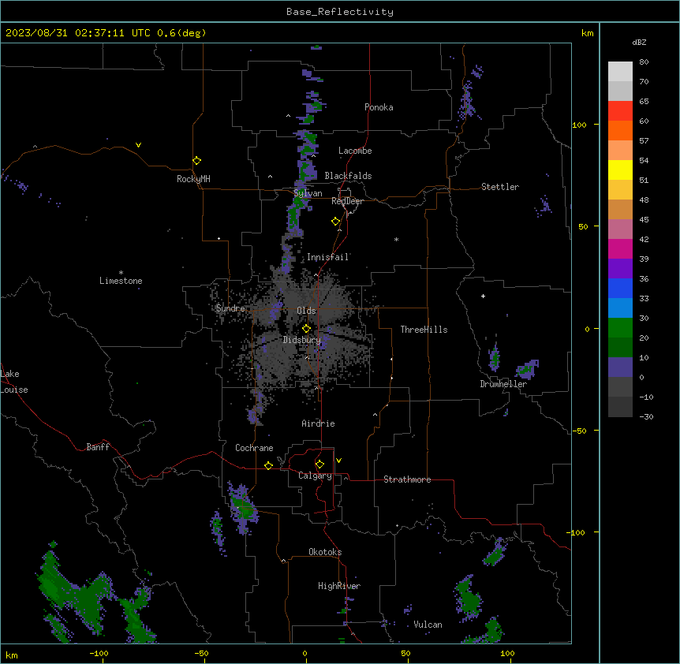Select the RedDeer city label

point(347,201)
